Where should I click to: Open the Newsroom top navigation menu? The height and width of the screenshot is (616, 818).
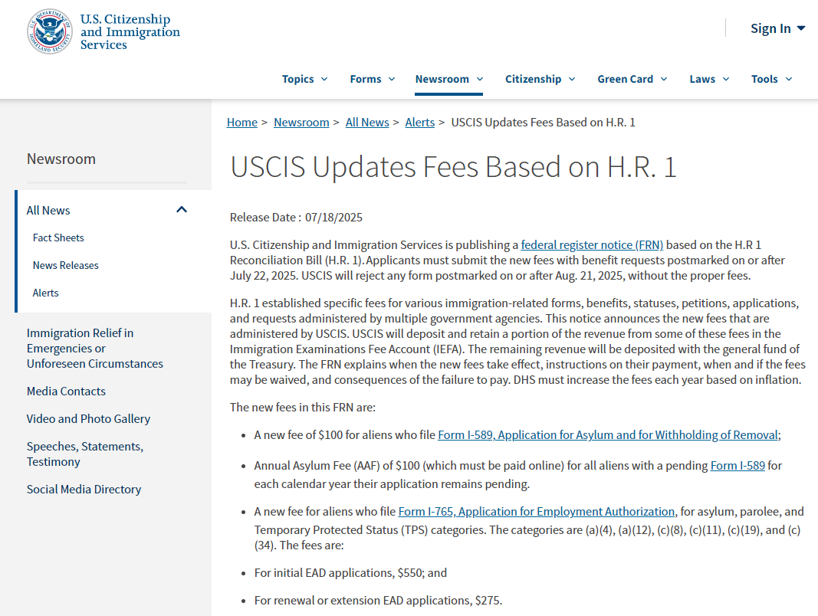448,79
